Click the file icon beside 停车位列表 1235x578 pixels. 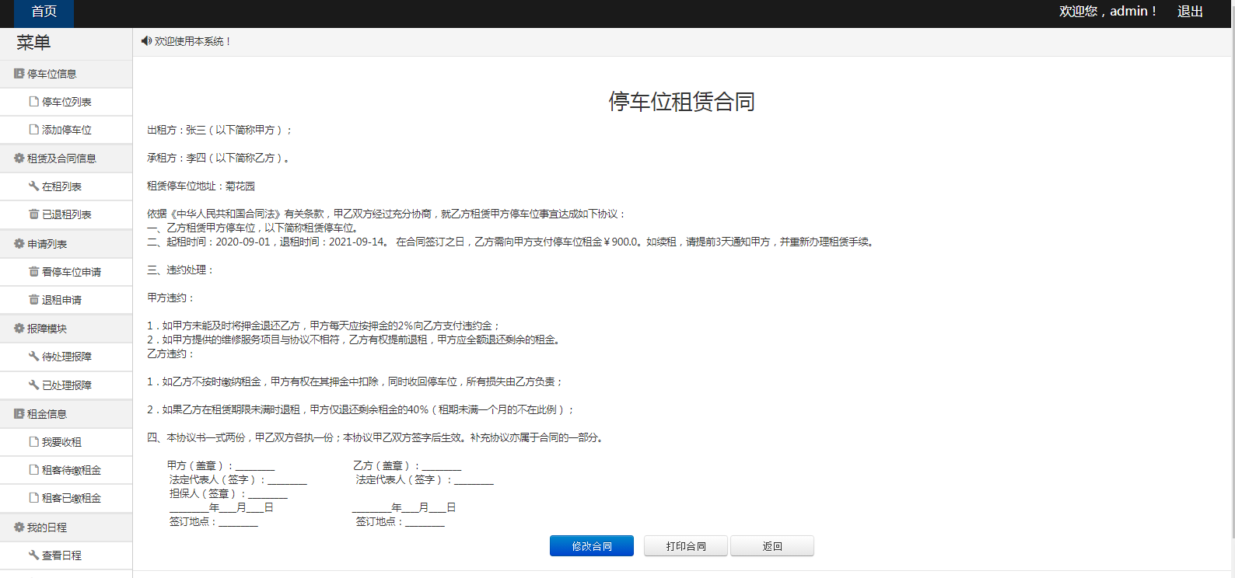point(34,102)
